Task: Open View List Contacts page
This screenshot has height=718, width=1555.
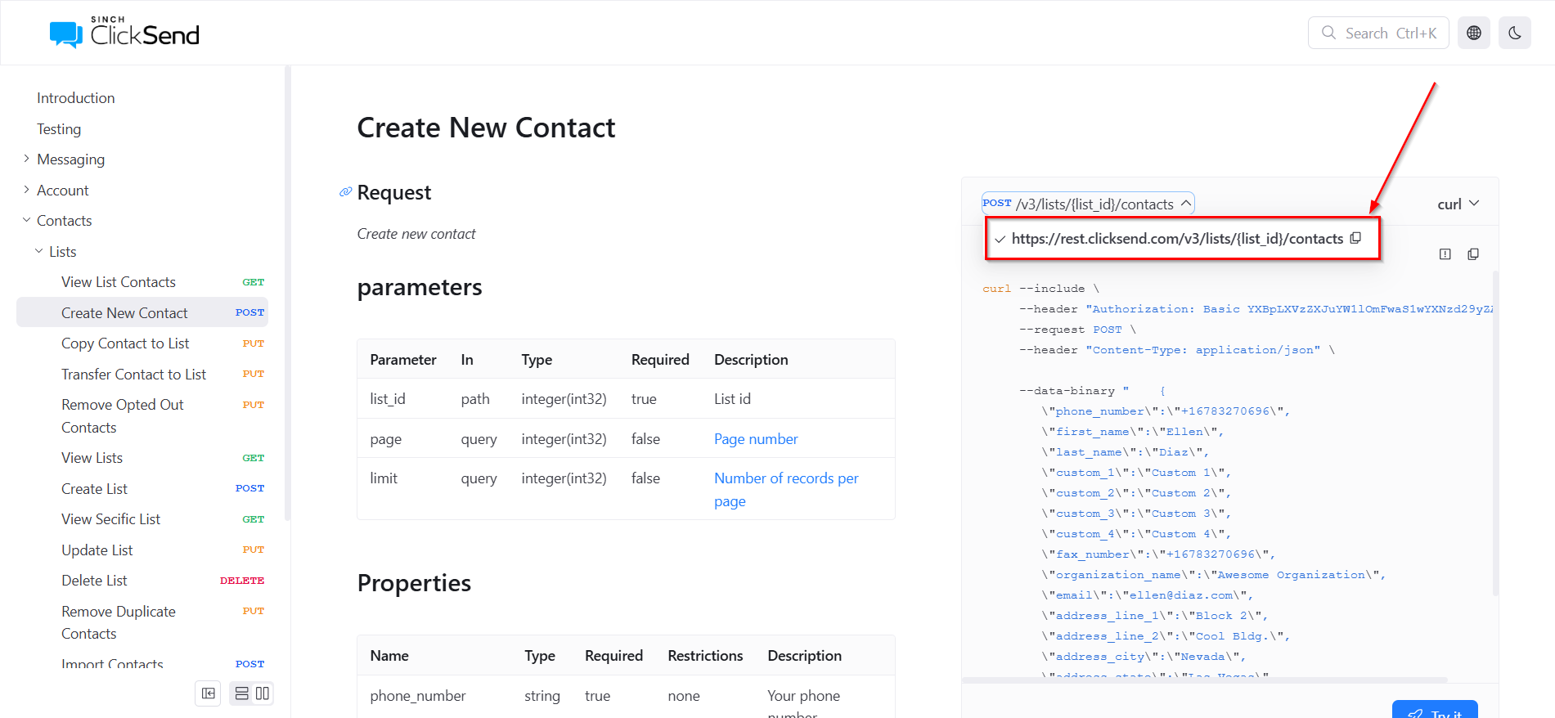Action: 119,282
